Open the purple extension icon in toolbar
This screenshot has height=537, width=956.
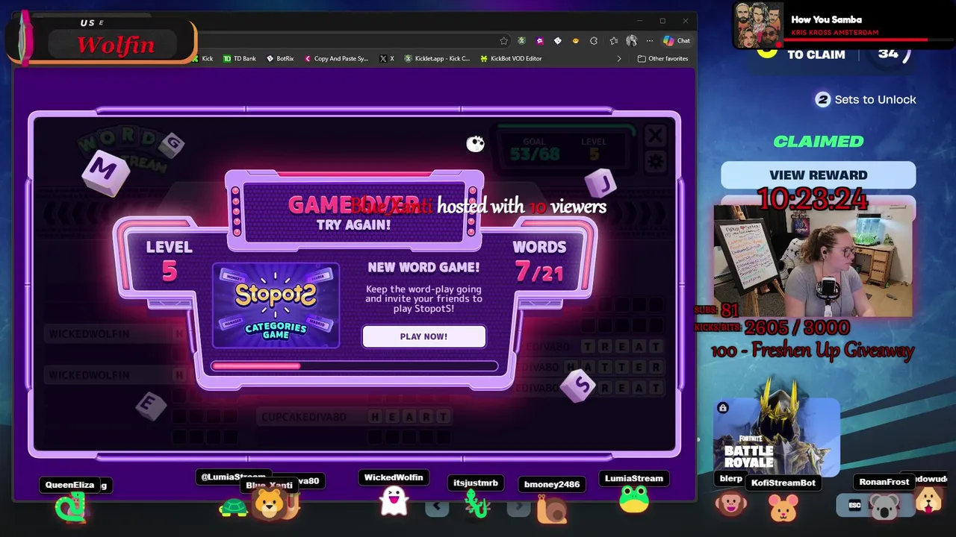pyautogui.click(x=540, y=40)
